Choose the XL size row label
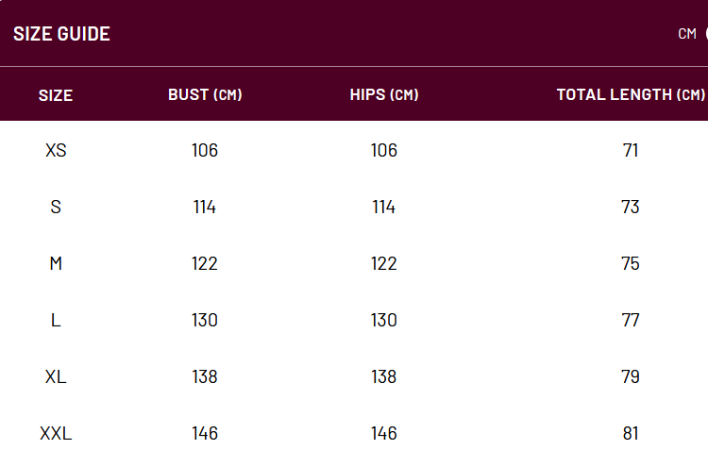This screenshot has width=708, height=450. pos(56,376)
